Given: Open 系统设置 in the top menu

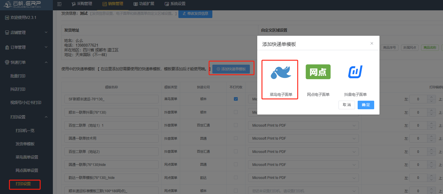Looking at the screenshot, I should (175, 4).
